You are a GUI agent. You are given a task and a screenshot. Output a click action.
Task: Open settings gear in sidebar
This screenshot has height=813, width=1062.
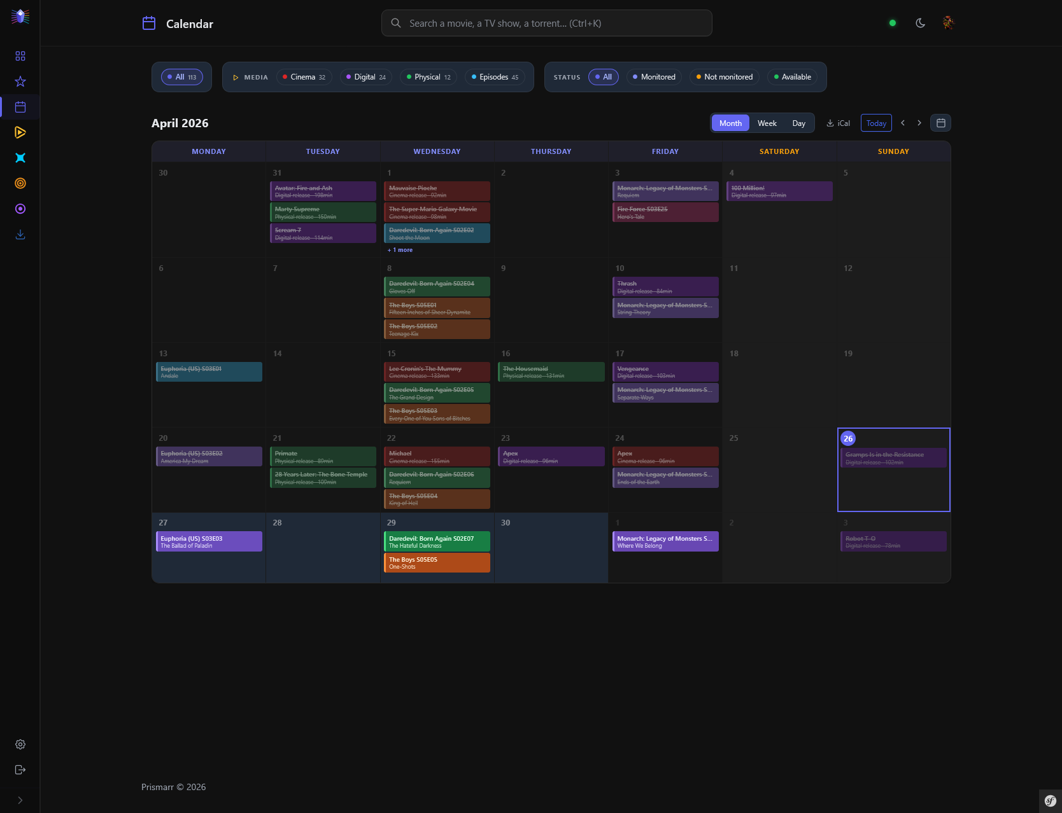20,744
